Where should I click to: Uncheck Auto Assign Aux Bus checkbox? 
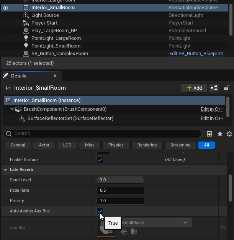[x=100, y=211]
